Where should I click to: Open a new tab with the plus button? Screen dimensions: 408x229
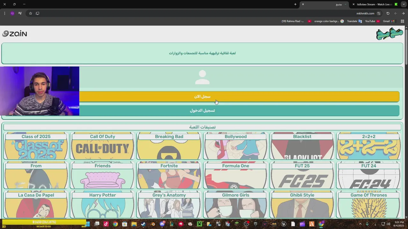[x=295, y=4]
